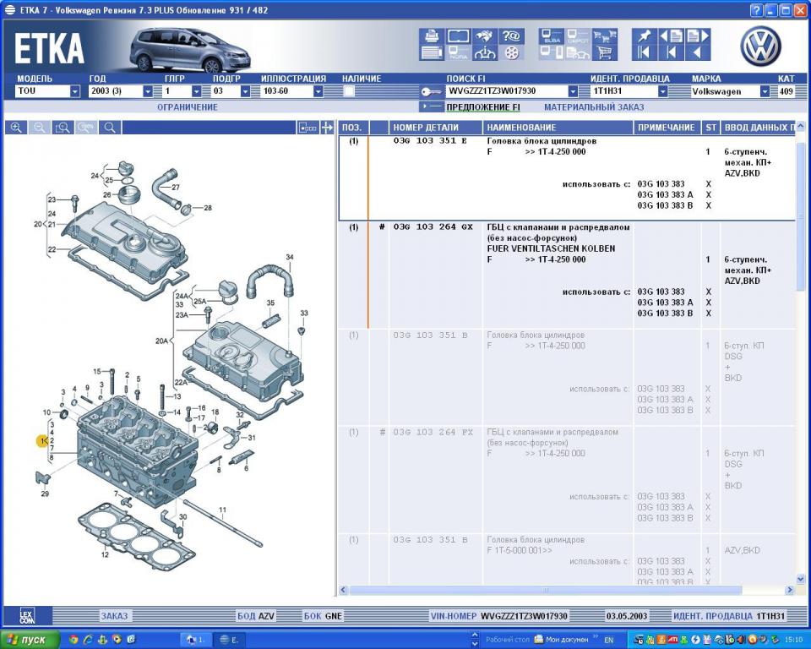Screen dimensions: 811x649
Task: Click the plain left arrow back button
Action: pos(697,52)
